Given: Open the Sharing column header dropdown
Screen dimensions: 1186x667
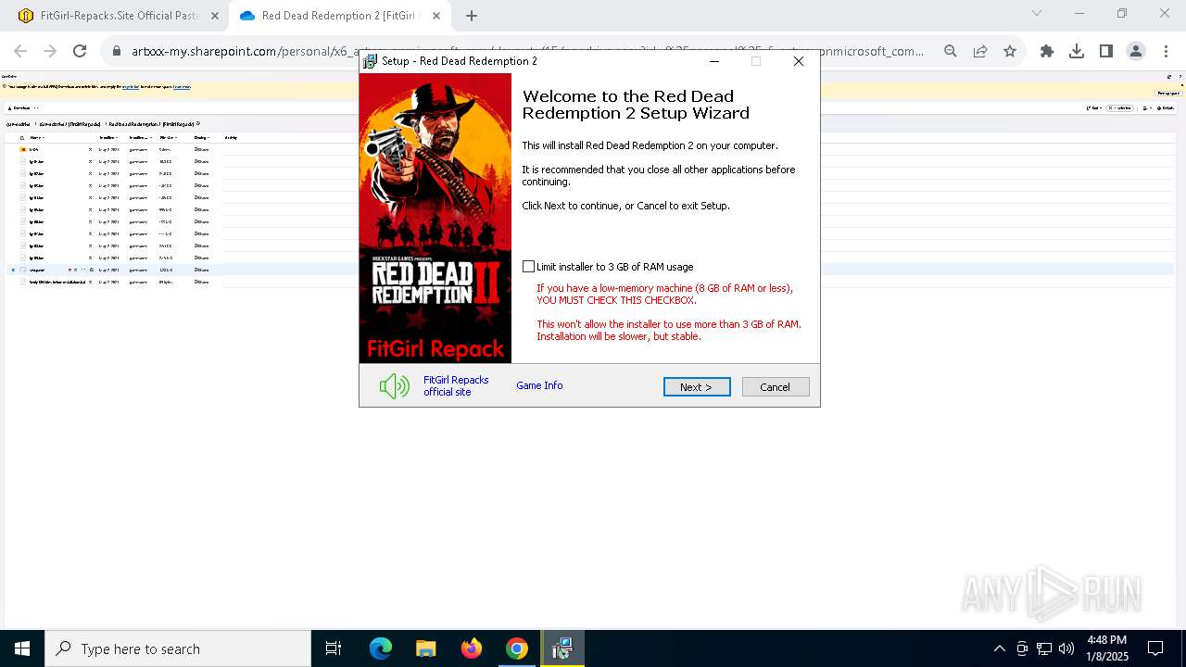Looking at the screenshot, I should pyautogui.click(x=201, y=137).
